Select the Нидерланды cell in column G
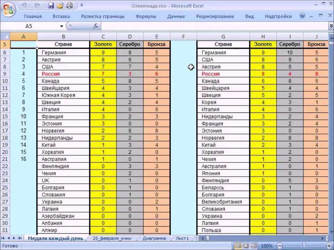This screenshot has width=334, height=250. [223, 117]
